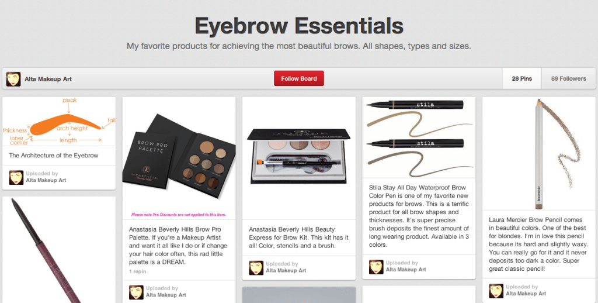Viewport: 598px width, 303px height.
Task: Open the Stila brow pen image
Action: pos(419,137)
